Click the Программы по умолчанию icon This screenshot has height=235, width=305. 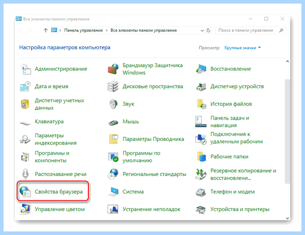[113, 157]
